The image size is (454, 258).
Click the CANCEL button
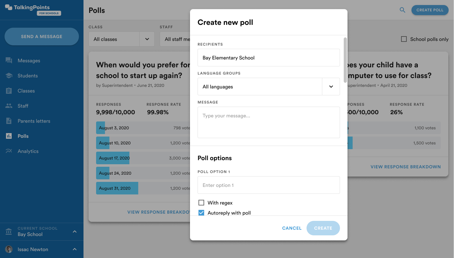pyautogui.click(x=291, y=228)
